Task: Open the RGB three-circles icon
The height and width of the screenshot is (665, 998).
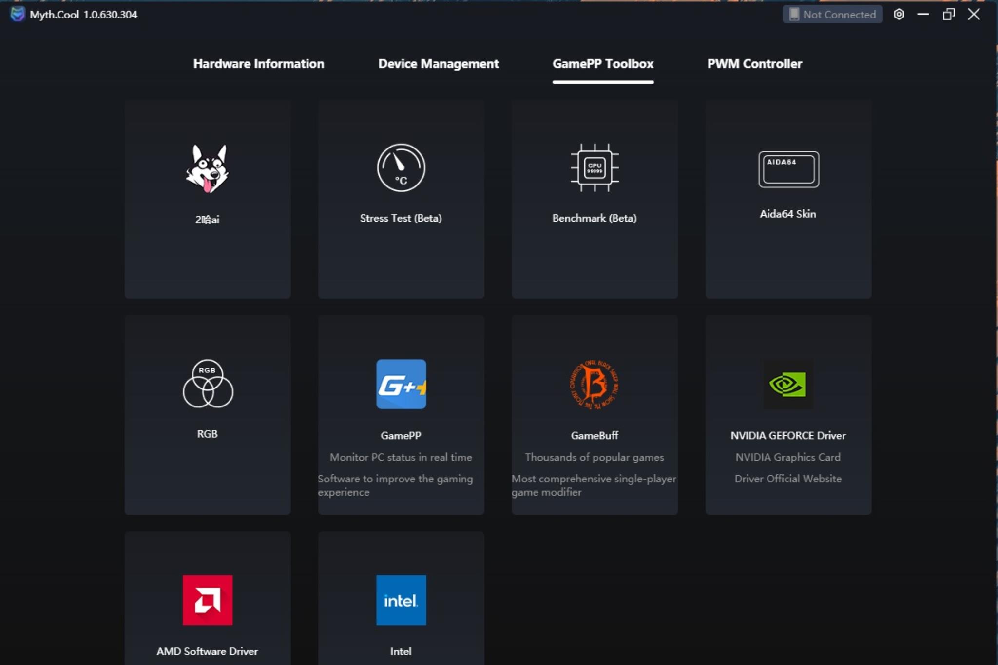Action: tap(208, 384)
